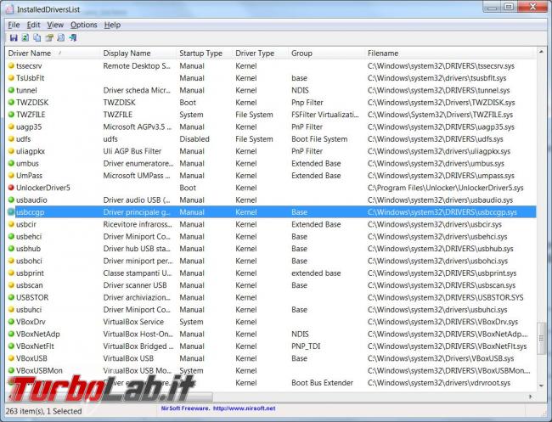This screenshot has width=552, height=422.
Task: Click the Save Selected Items toolbar icon
Action: click(14, 37)
